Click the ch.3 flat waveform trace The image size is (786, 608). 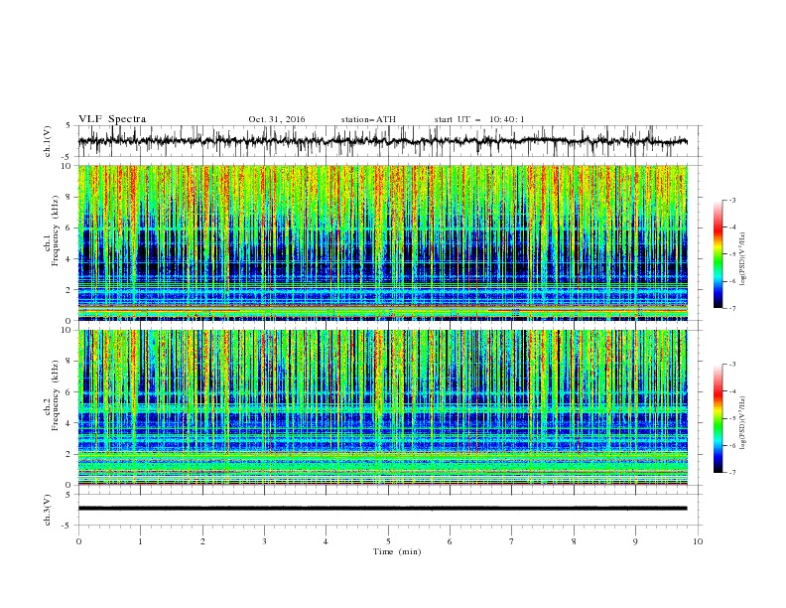pos(382,509)
